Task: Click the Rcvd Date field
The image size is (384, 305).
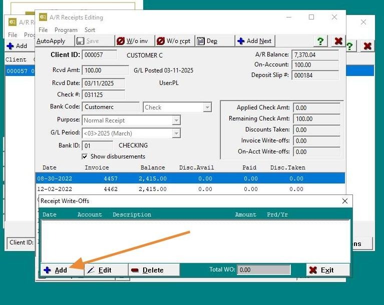Action: (103, 83)
